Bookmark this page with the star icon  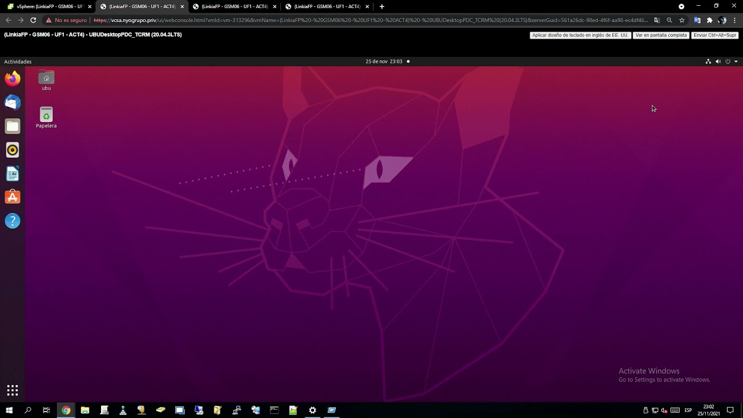681,20
